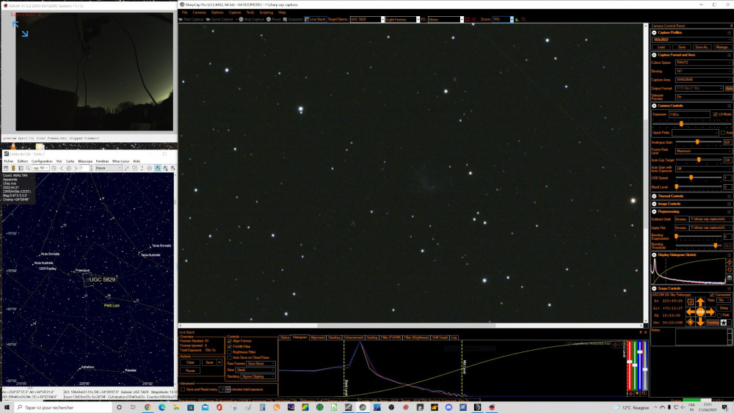Click the scope move right arrow
The width and height of the screenshot is (734, 413).
click(x=710, y=312)
